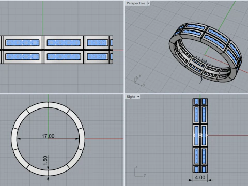This screenshot has height=186, width=248.
Task: Open the Right viewport title menu
Action: [131, 97]
